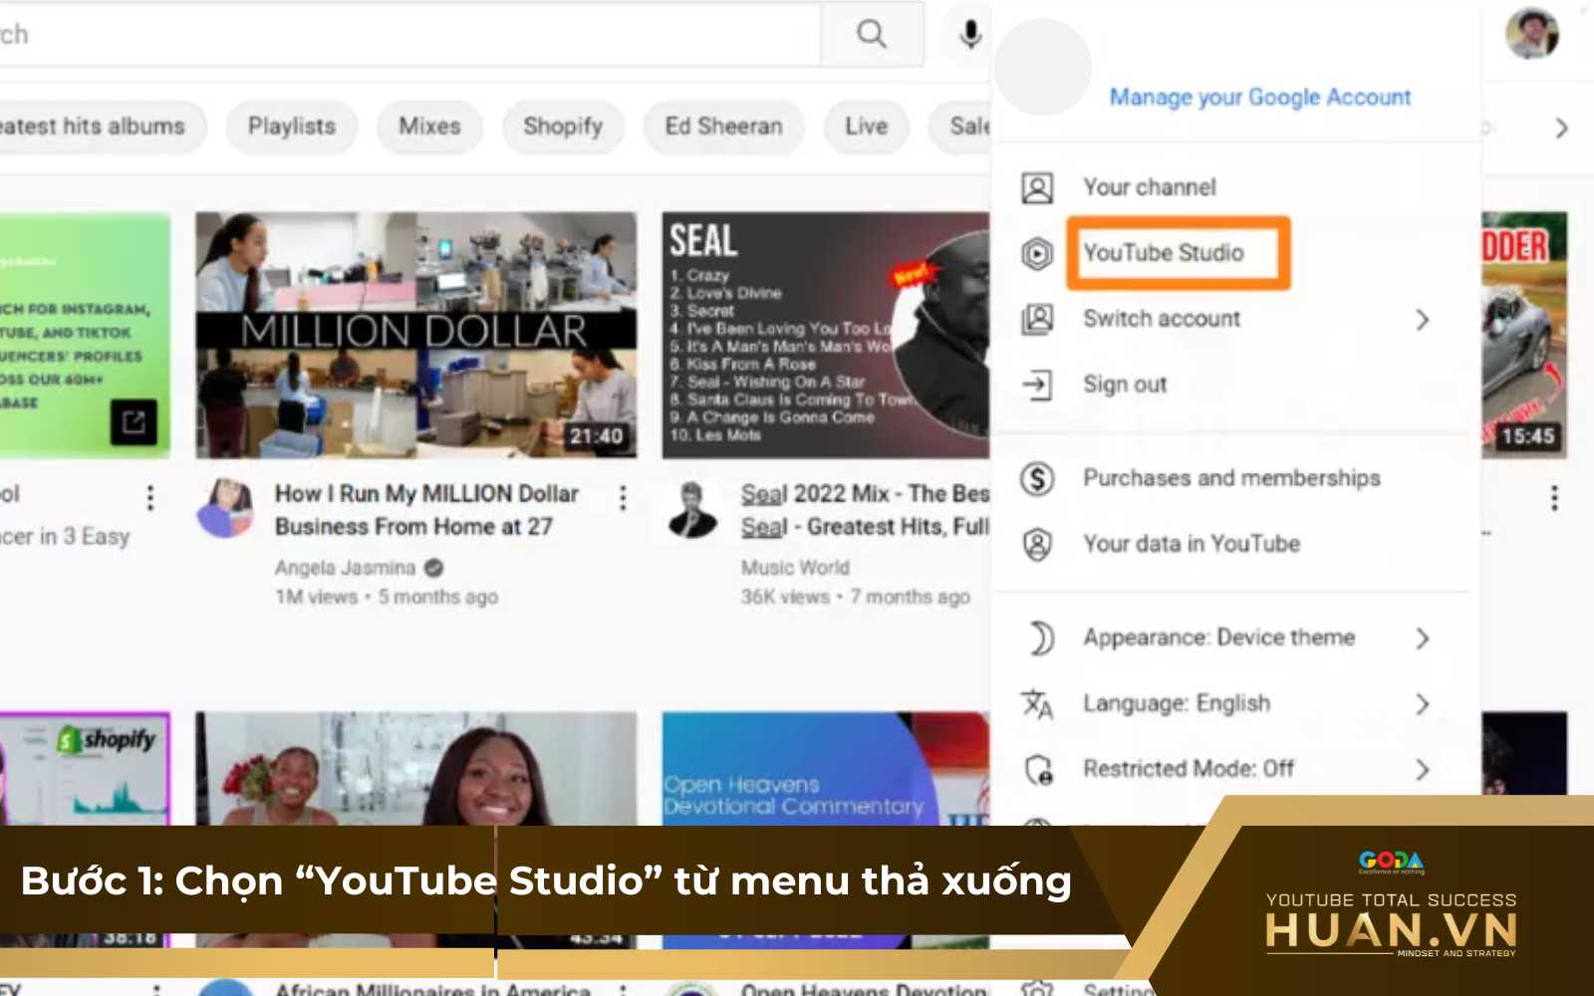Expand Appearance: Device theme chevron
1594x996 pixels.
[x=1423, y=638]
